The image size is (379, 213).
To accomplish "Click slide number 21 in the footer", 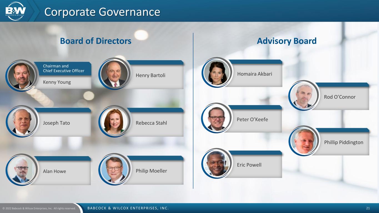I will [368, 208].
